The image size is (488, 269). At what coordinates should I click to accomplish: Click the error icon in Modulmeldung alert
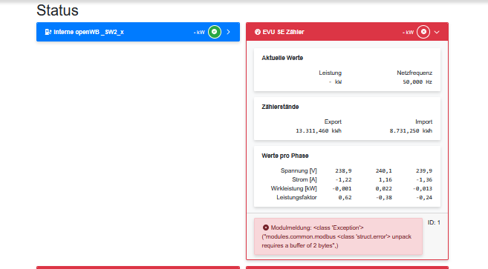point(265,228)
